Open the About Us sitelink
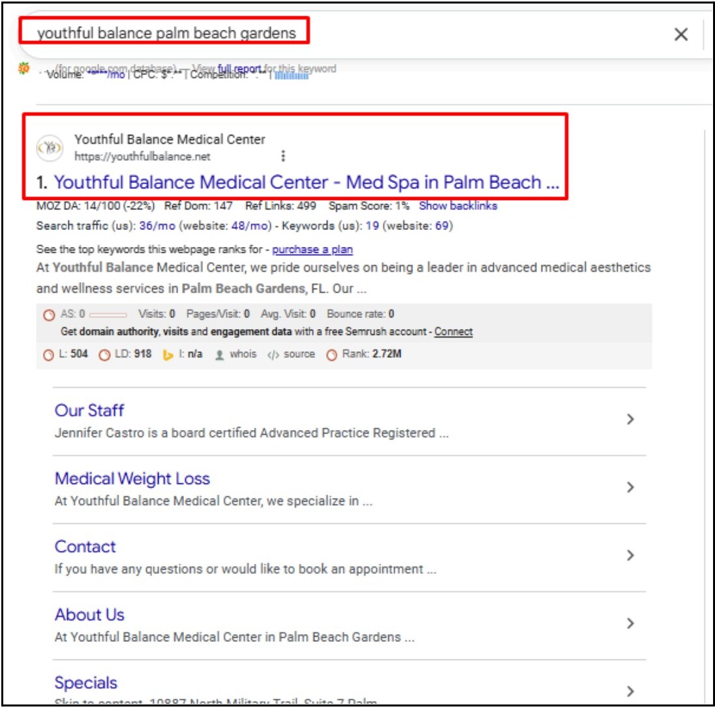 pyautogui.click(x=89, y=614)
